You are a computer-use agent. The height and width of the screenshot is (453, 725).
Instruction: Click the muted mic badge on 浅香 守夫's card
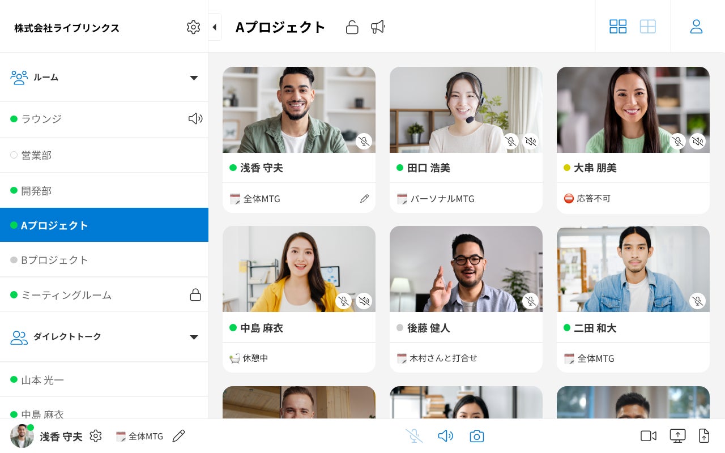tap(364, 141)
